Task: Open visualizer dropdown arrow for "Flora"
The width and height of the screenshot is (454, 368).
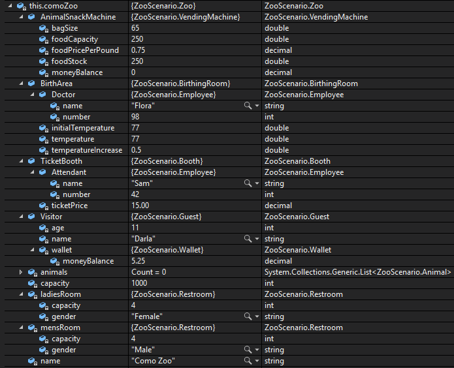Action: point(257,106)
